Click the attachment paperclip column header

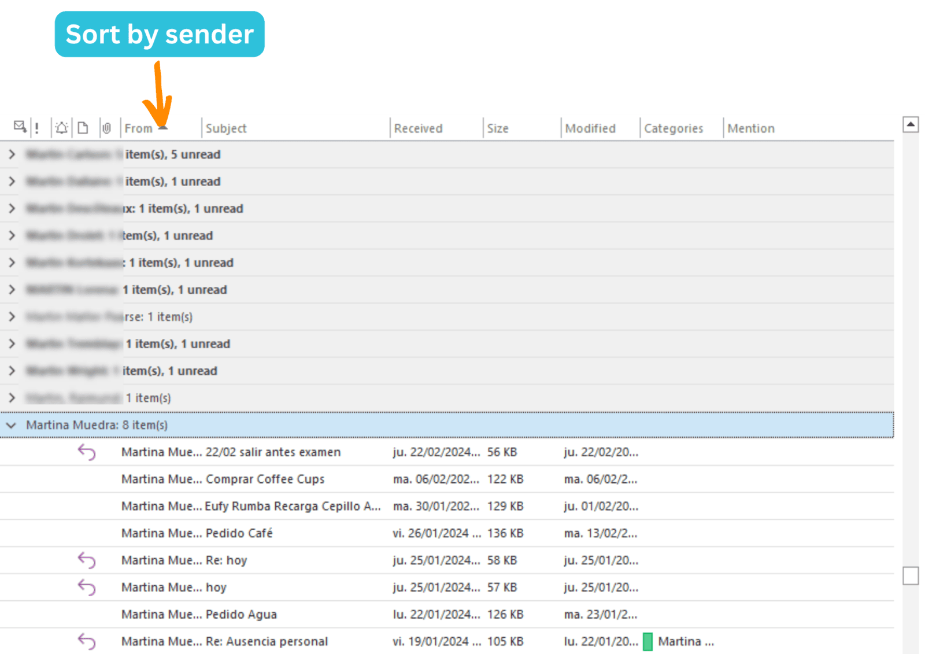106,128
